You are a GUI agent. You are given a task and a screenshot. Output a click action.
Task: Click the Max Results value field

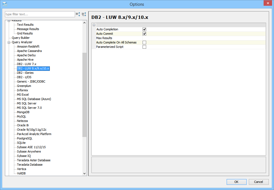coord(204,38)
